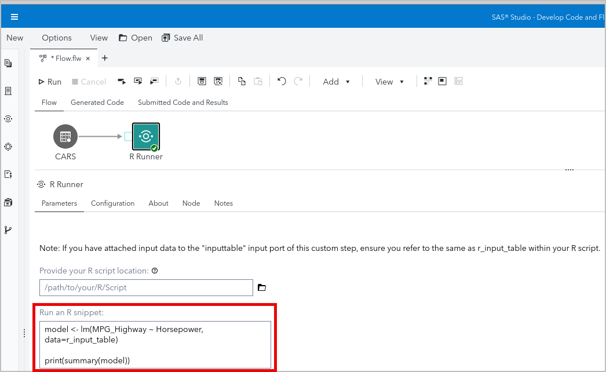
Task: Open the application menu (hamburger icon)
Action: (14, 16)
